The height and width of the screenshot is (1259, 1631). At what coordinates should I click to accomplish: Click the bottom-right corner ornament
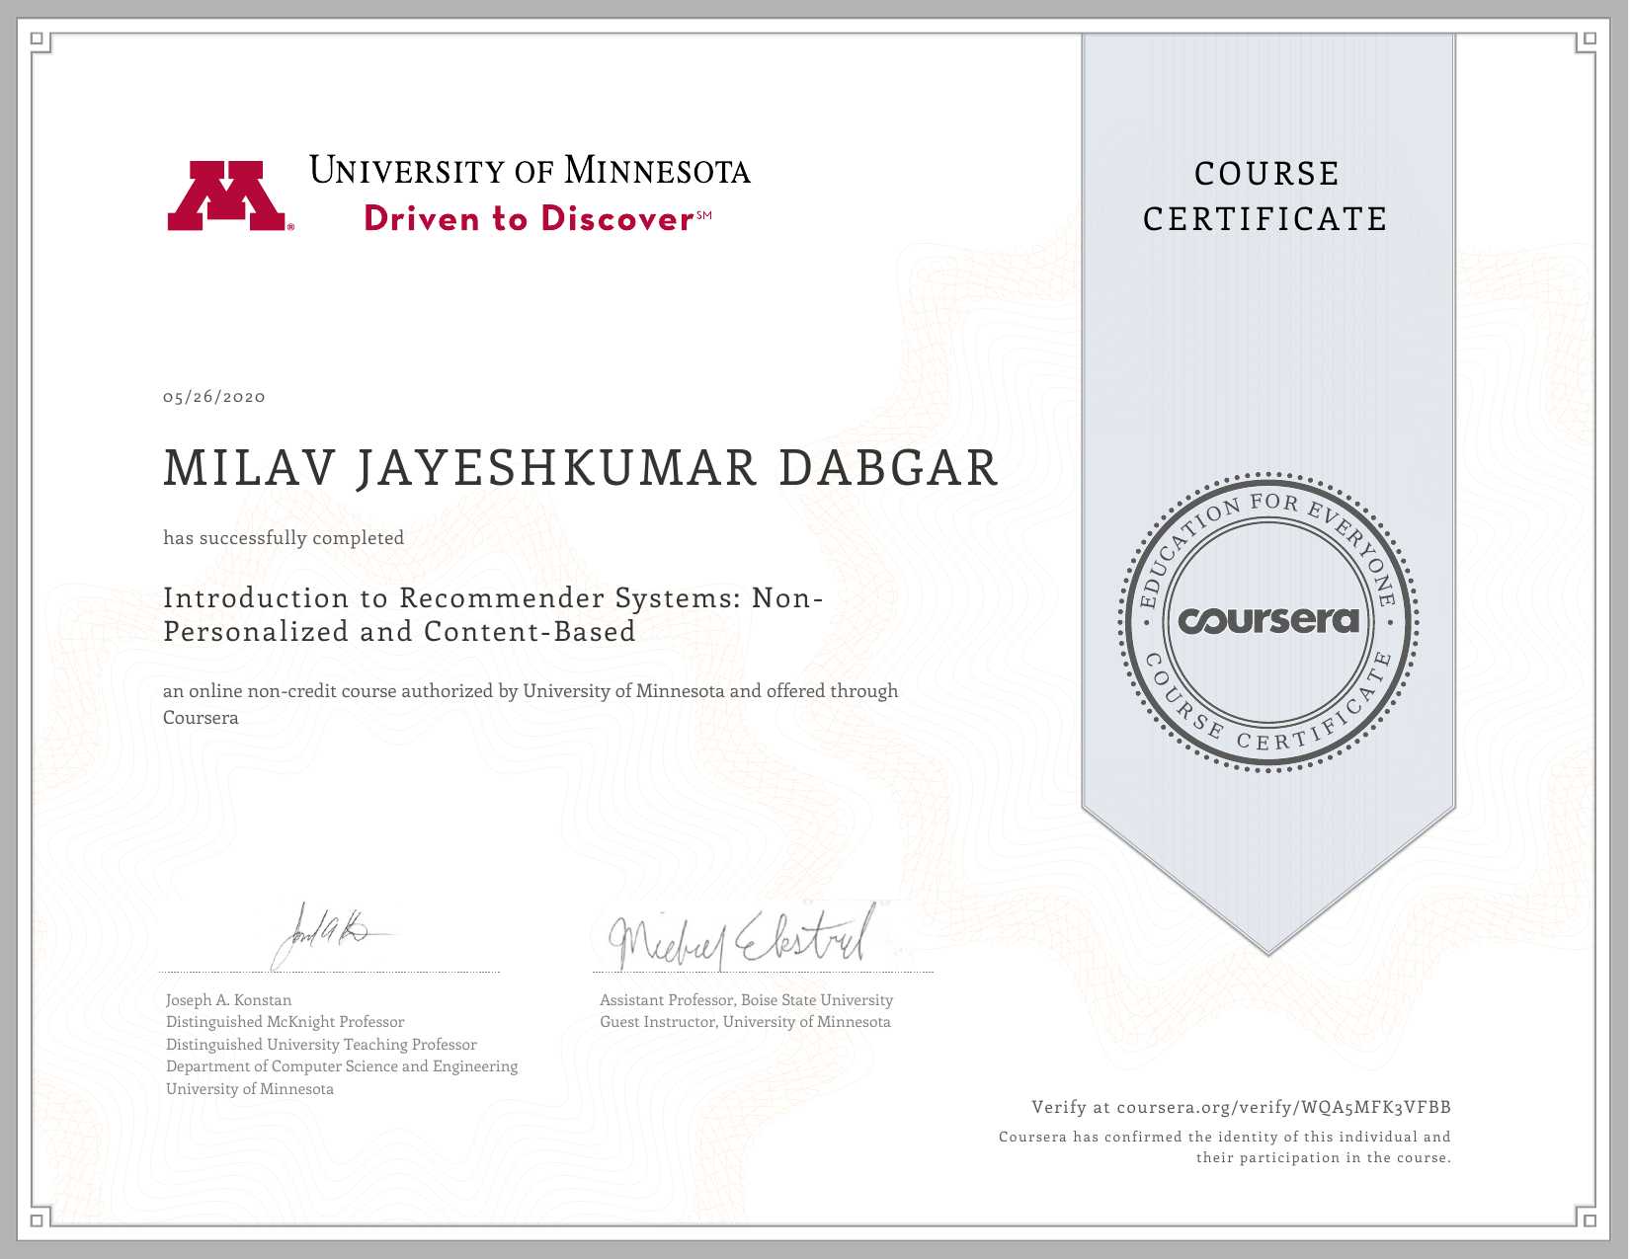click(x=1588, y=1219)
